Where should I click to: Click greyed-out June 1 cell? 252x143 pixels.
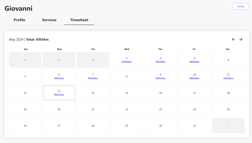pos(228,126)
